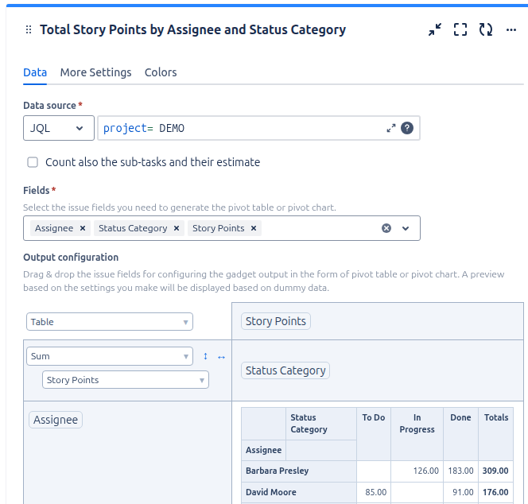528x504 pixels.
Task: Open the Table output type dropdown
Action: tap(110, 322)
